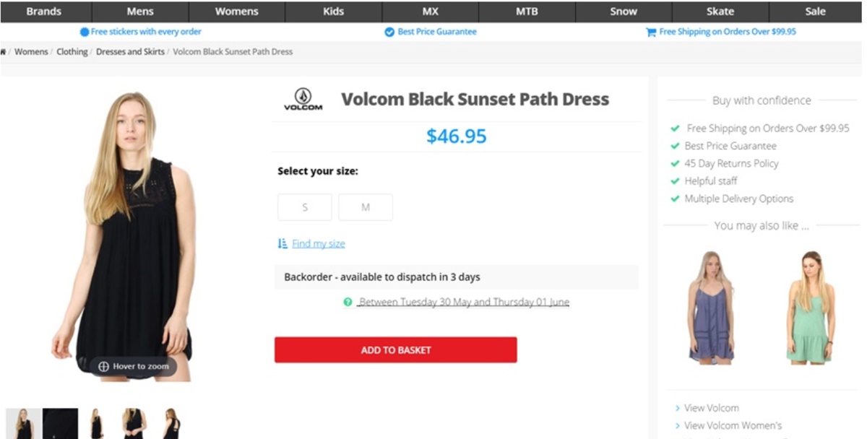Click the Best Price Guarantee checkmark badge

click(389, 32)
